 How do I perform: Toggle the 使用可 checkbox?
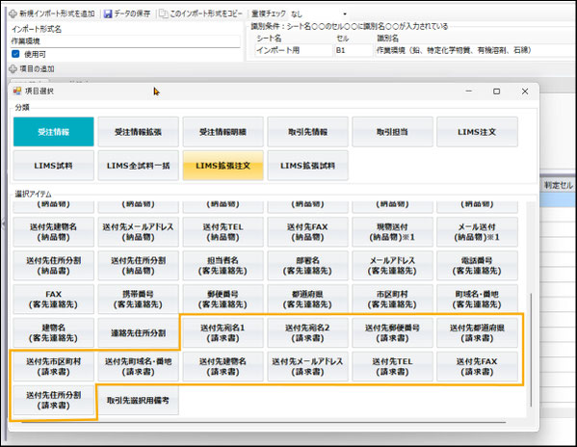tap(15, 54)
